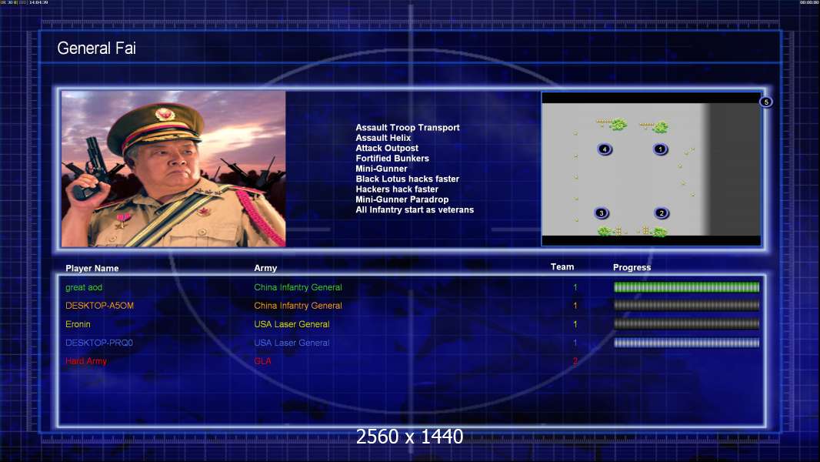Click position marker 5 at minimap corner
The height and width of the screenshot is (462, 820).
pyautogui.click(x=766, y=102)
